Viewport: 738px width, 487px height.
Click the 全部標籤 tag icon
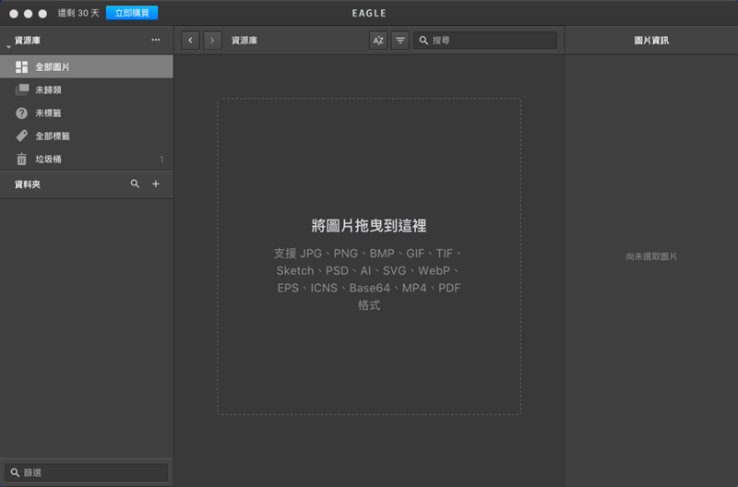click(x=22, y=137)
